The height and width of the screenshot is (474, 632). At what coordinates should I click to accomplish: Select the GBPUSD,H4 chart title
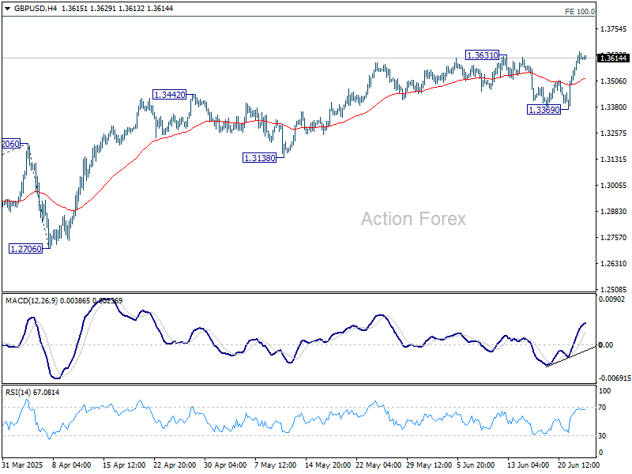pyautogui.click(x=35, y=9)
